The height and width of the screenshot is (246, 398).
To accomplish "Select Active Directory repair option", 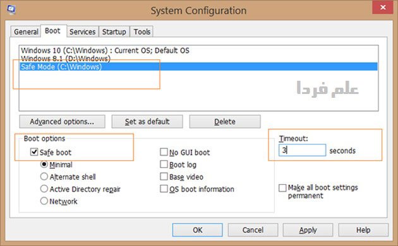I will [44, 189].
